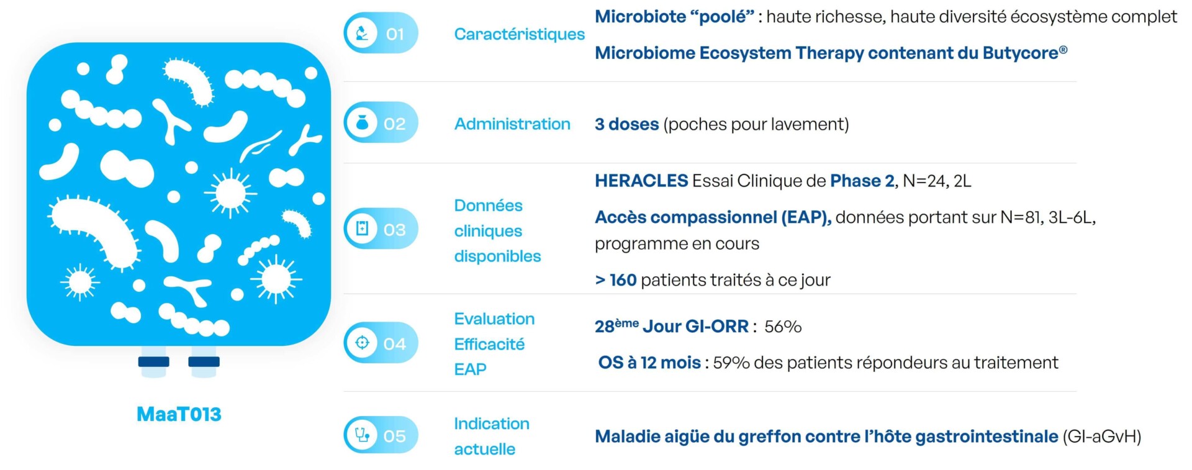Click the Administration heading

click(x=512, y=124)
